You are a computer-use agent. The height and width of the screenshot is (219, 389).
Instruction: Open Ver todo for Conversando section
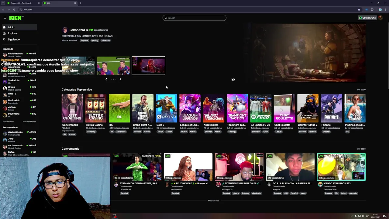click(x=361, y=149)
